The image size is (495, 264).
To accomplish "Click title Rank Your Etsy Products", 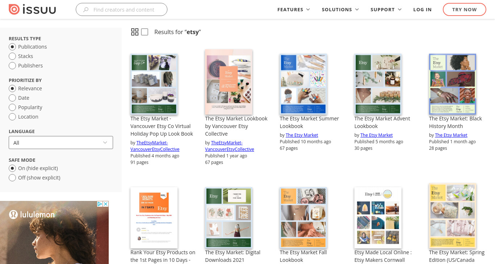I will [163, 256].
